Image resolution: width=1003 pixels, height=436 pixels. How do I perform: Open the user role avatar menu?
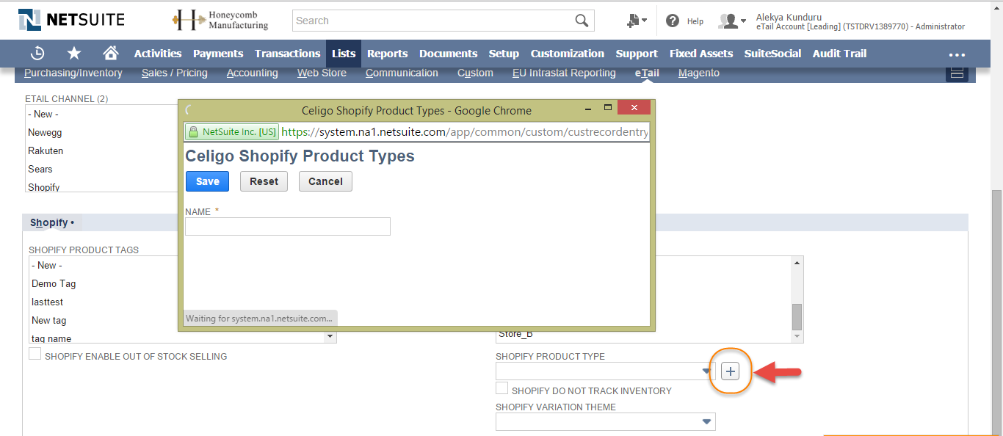coord(732,21)
